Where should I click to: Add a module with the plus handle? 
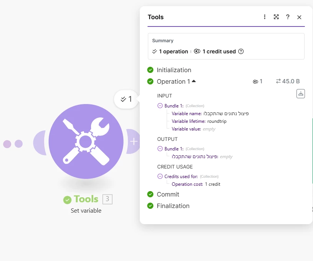(x=133, y=142)
